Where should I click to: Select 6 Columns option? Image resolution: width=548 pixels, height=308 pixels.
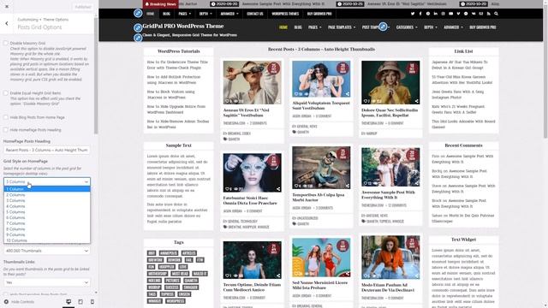click(47, 217)
